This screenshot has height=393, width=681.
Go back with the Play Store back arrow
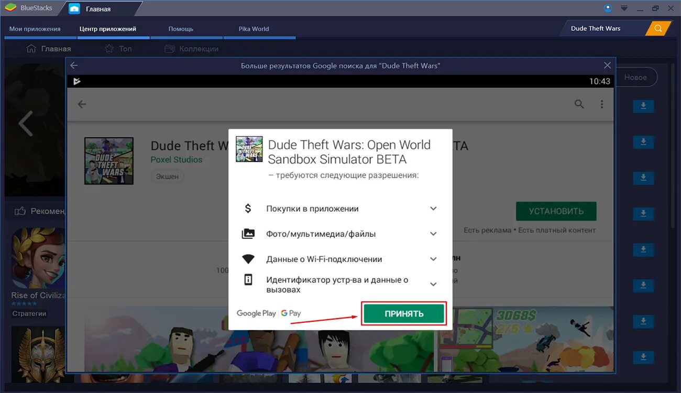click(82, 104)
